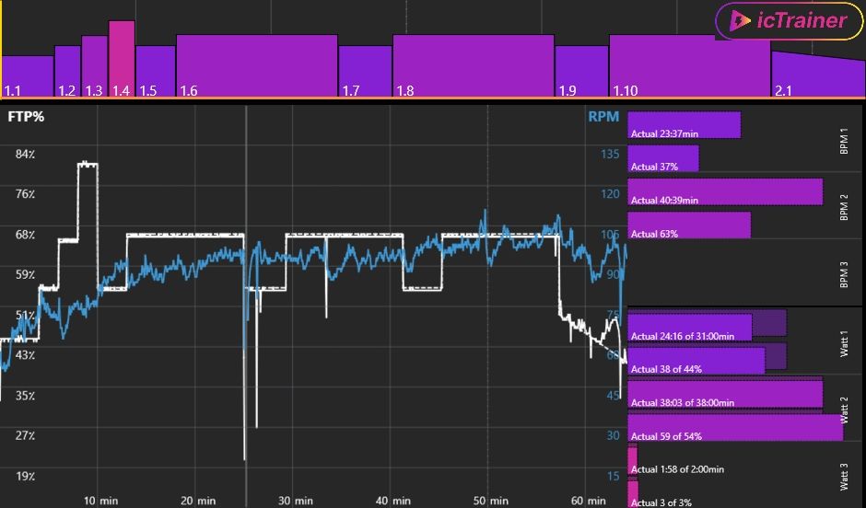The image size is (866, 508).
Task: Choose the long segment 1.6
Action: point(257,65)
